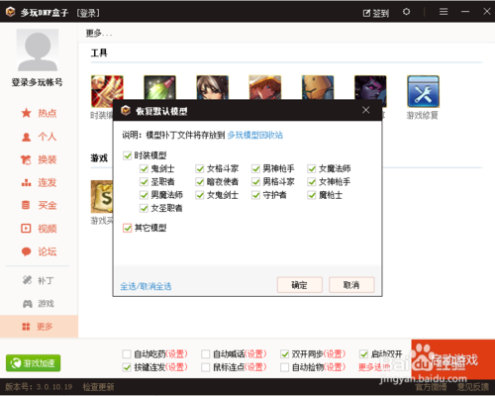Click 登录多玩帐号 login text
Image resolution: width=495 pixels, height=396 pixels.
coord(37,82)
